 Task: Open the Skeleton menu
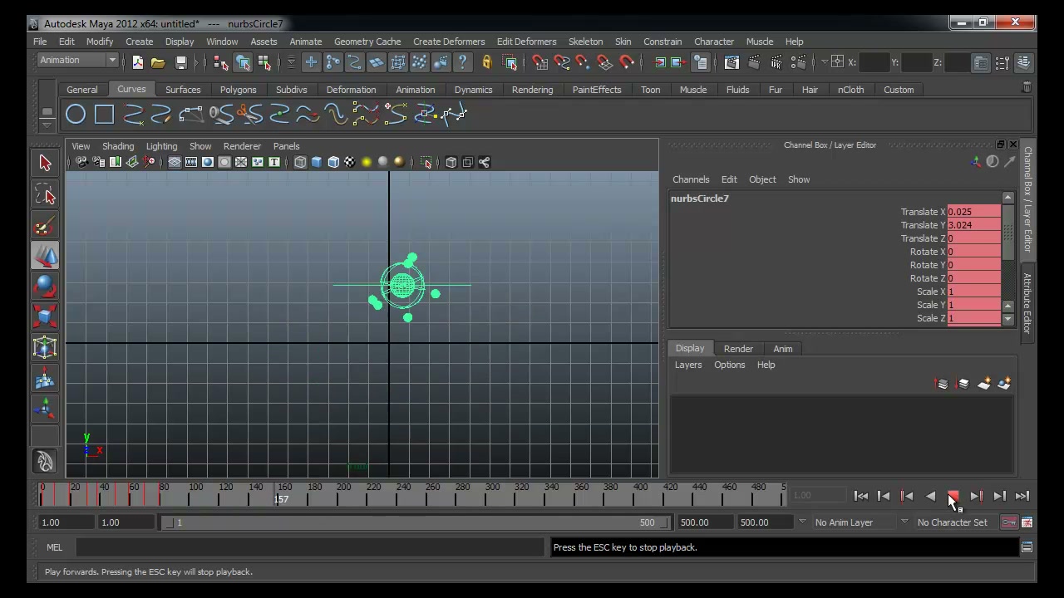(x=585, y=42)
